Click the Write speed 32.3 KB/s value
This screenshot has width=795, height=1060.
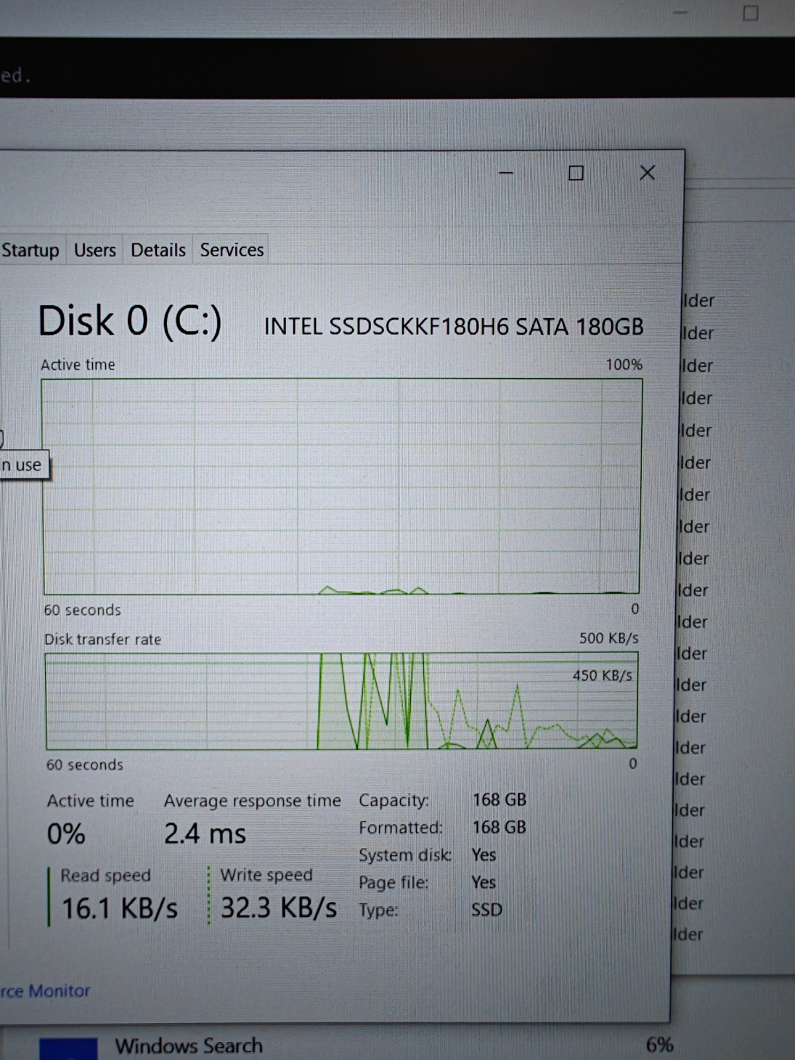(279, 908)
